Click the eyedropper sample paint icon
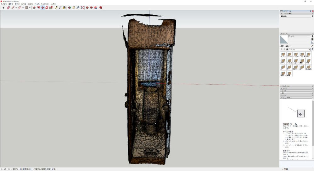 pos(312,46)
